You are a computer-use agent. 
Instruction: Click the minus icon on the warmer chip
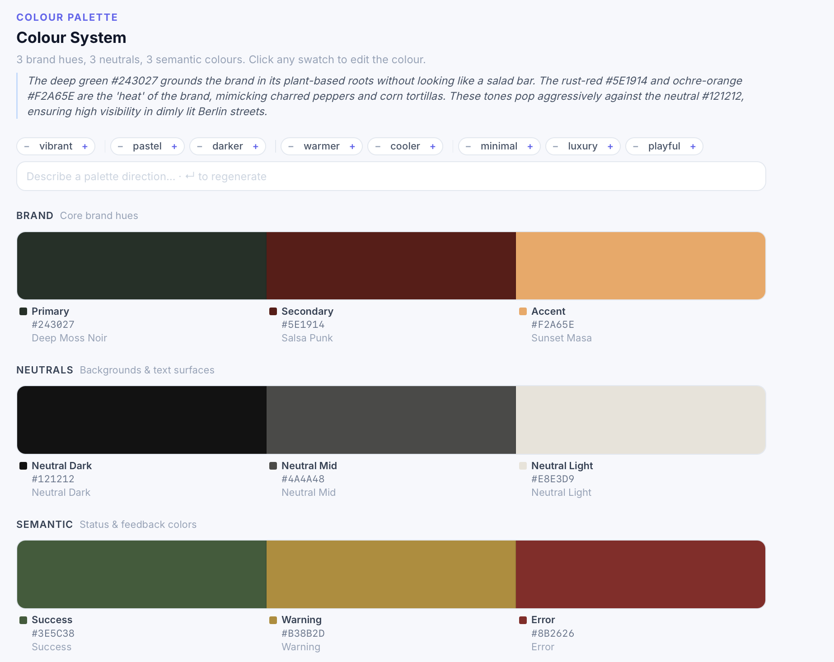point(290,146)
